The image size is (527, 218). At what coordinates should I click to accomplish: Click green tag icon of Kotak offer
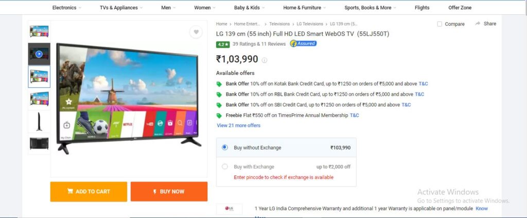219,84
